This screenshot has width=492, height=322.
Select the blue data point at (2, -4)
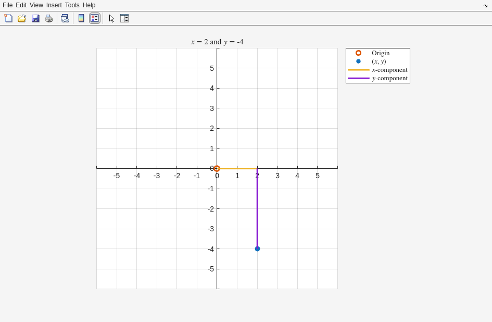[257, 249]
